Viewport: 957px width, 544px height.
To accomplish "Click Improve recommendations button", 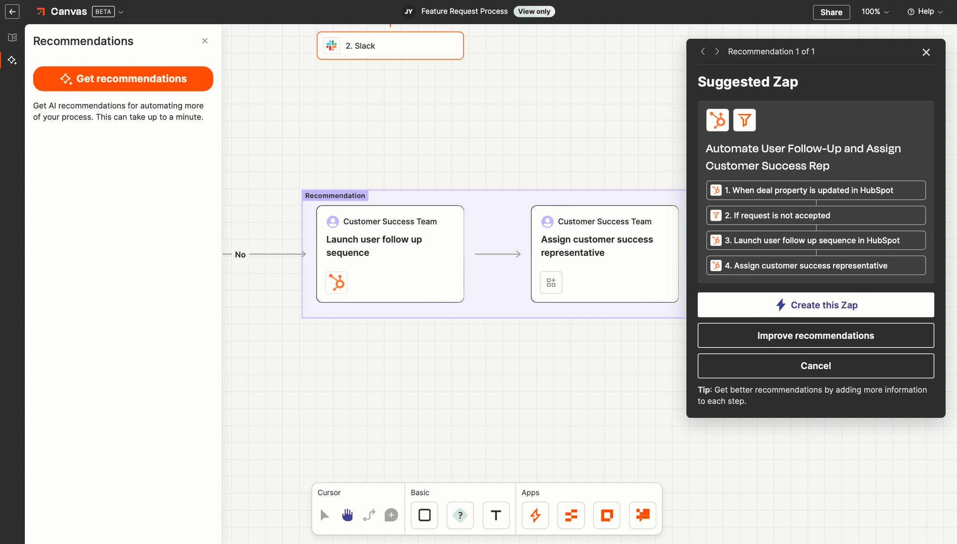I will click(816, 335).
